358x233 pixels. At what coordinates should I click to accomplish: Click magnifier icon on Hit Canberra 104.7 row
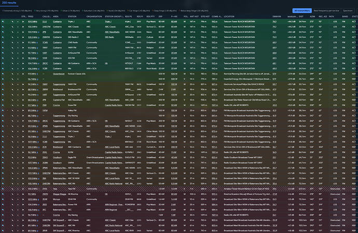(3, 63)
